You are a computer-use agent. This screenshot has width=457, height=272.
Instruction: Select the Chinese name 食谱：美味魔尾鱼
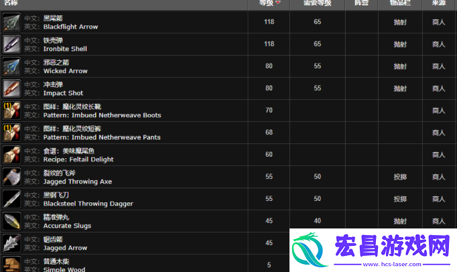point(69,151)
